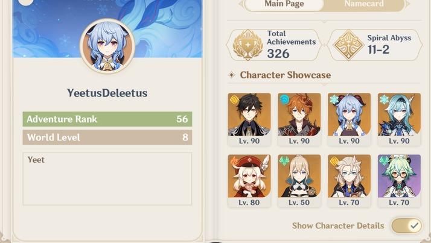Viewport: 431px width, 243px height.
Task: Click the YeetusDeleetus player name
Action: click(107, 93)
